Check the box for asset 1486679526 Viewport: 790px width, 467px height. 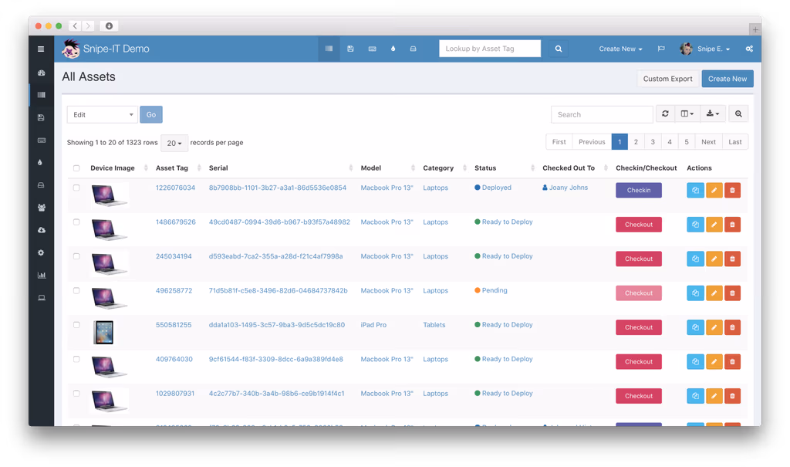[76, 222]
